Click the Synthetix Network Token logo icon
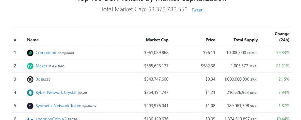301x120 pixels. click(30, 106)
